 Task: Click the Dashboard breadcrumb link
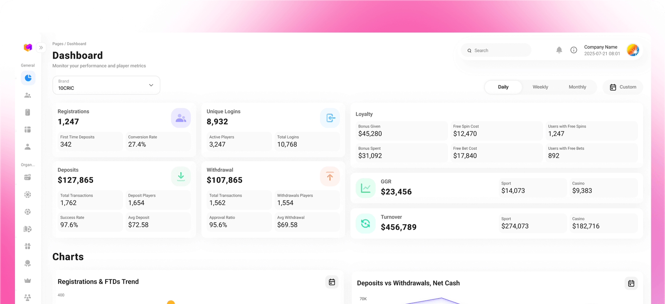(76, 44)
